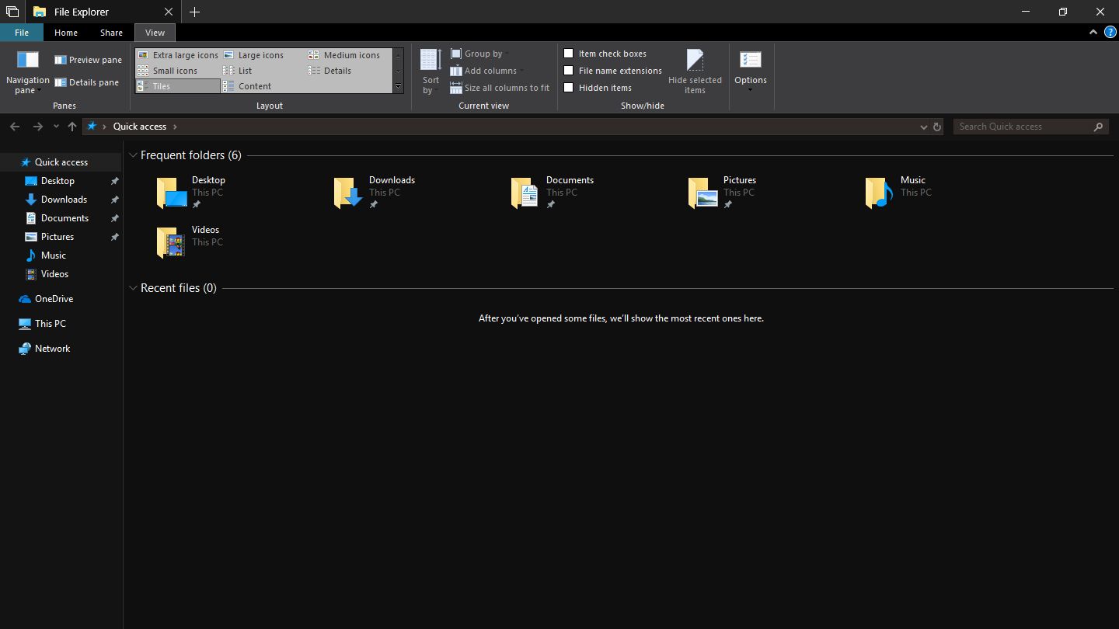The width and height of the screenshot is (1119, 629).
Task: Click Quick access in the address bar
Action: [x=140, y=127]
